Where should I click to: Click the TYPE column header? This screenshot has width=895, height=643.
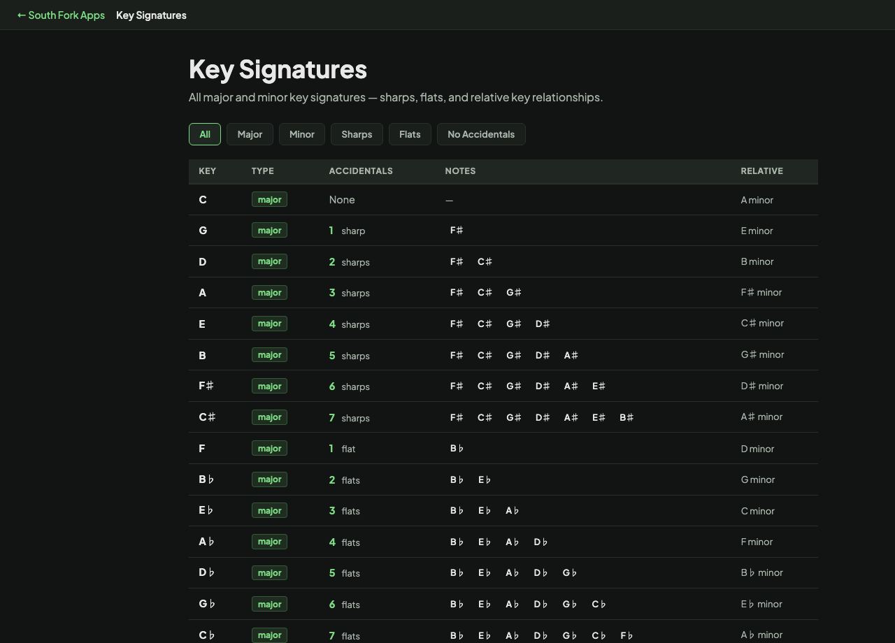pos(263,171)
